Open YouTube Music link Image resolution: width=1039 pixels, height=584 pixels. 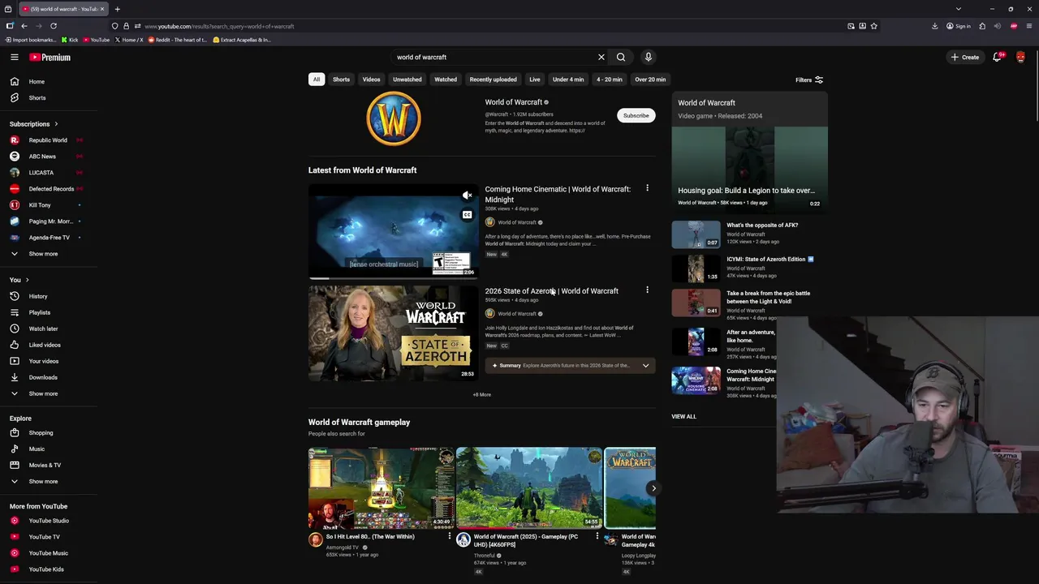pyautogui.click(x=48, y=553)
